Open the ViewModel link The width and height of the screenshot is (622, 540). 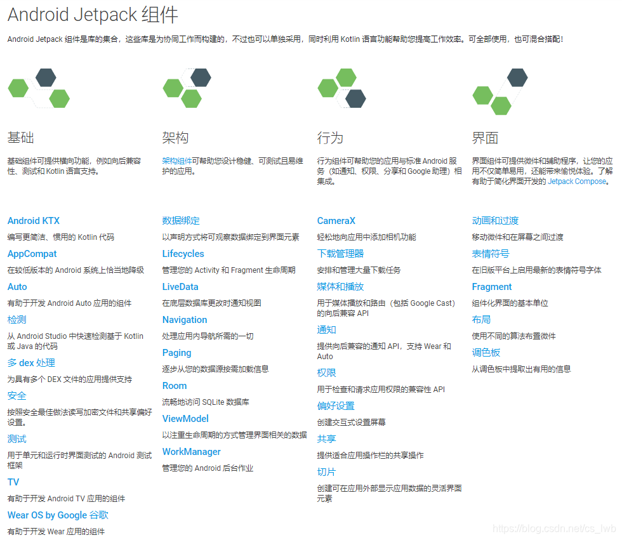click(x=185, y=419)
